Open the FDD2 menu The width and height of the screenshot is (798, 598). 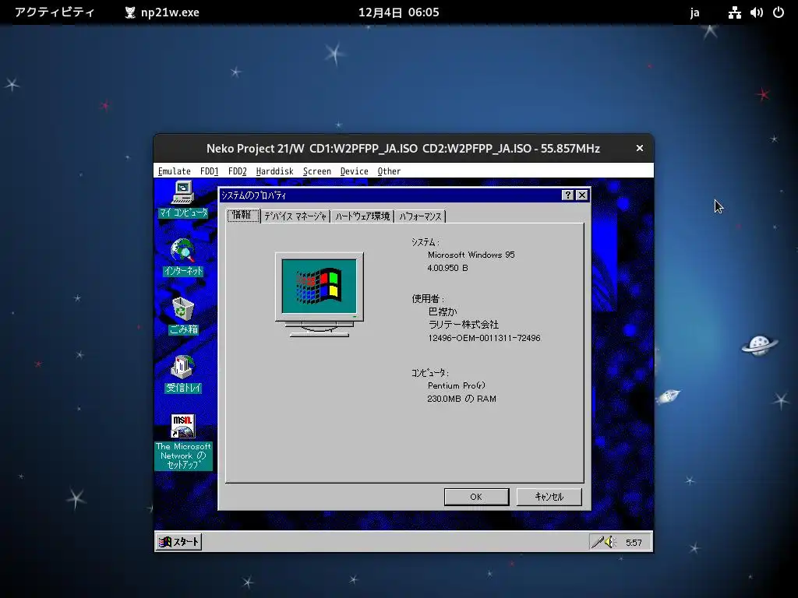[x=237, y=171]
